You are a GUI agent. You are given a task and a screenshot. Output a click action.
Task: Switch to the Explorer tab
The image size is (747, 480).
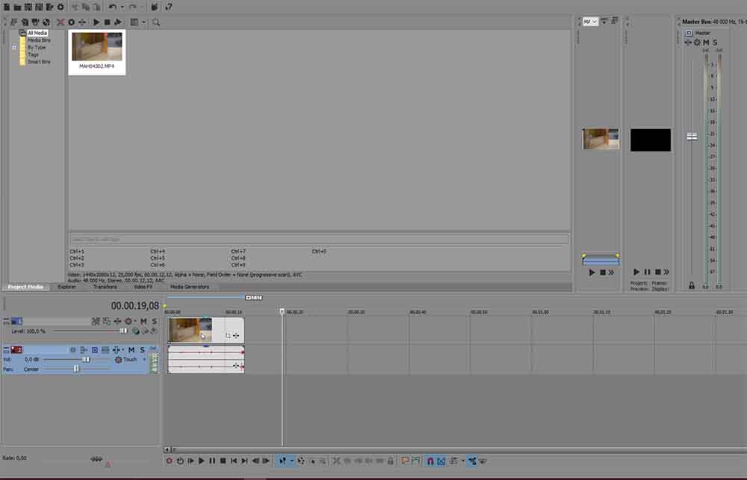(66, 287)
